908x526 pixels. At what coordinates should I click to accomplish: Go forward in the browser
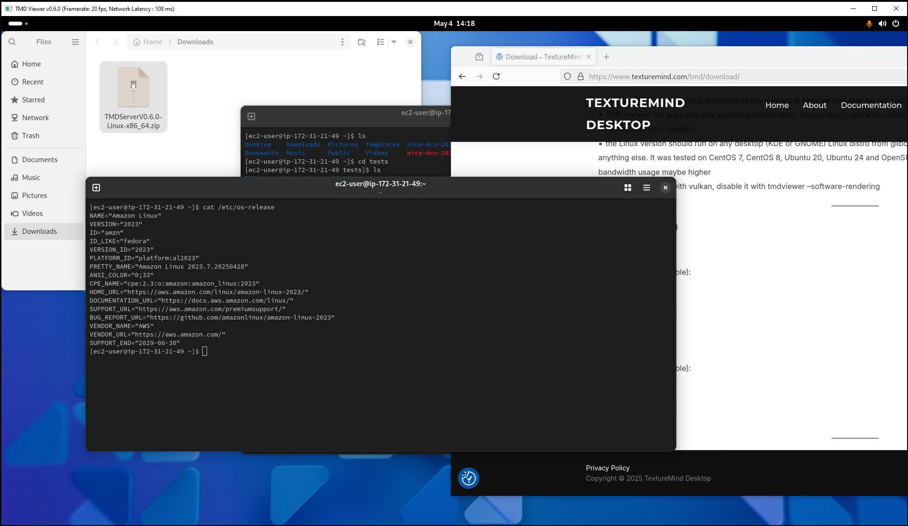pyautogui.click(x=479, y=76)
